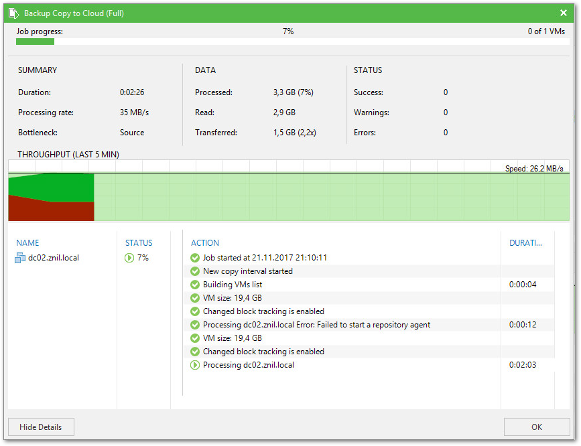Click the dc02.znil.local VM icon
The image size is (581, 446).
(20, 258)
